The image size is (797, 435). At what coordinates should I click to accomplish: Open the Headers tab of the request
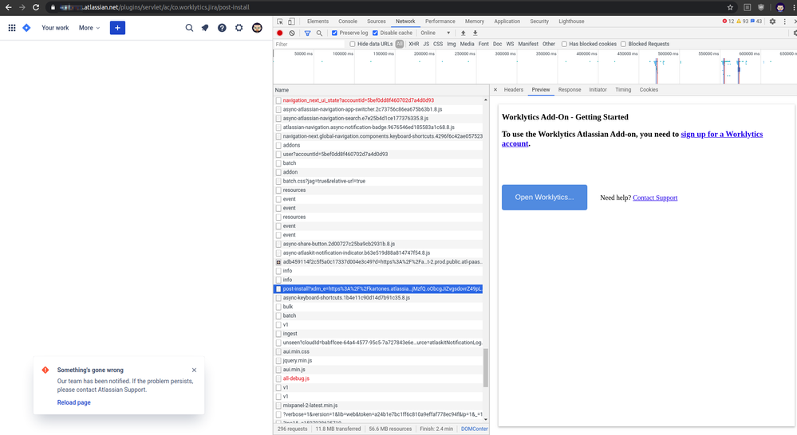pos(513,90)
